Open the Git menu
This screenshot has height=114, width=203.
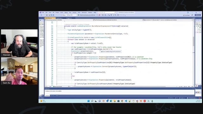[x=53, y=13]
